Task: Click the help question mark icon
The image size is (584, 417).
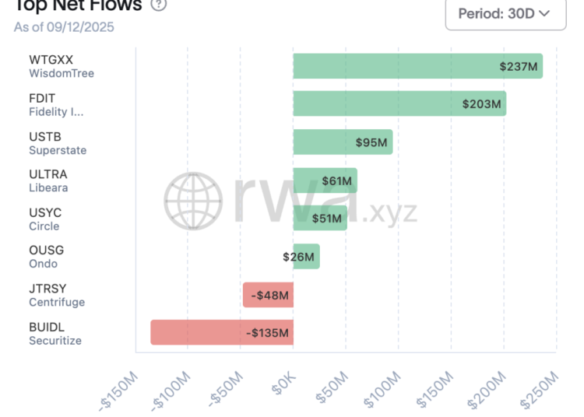Action: click(159, 5)
